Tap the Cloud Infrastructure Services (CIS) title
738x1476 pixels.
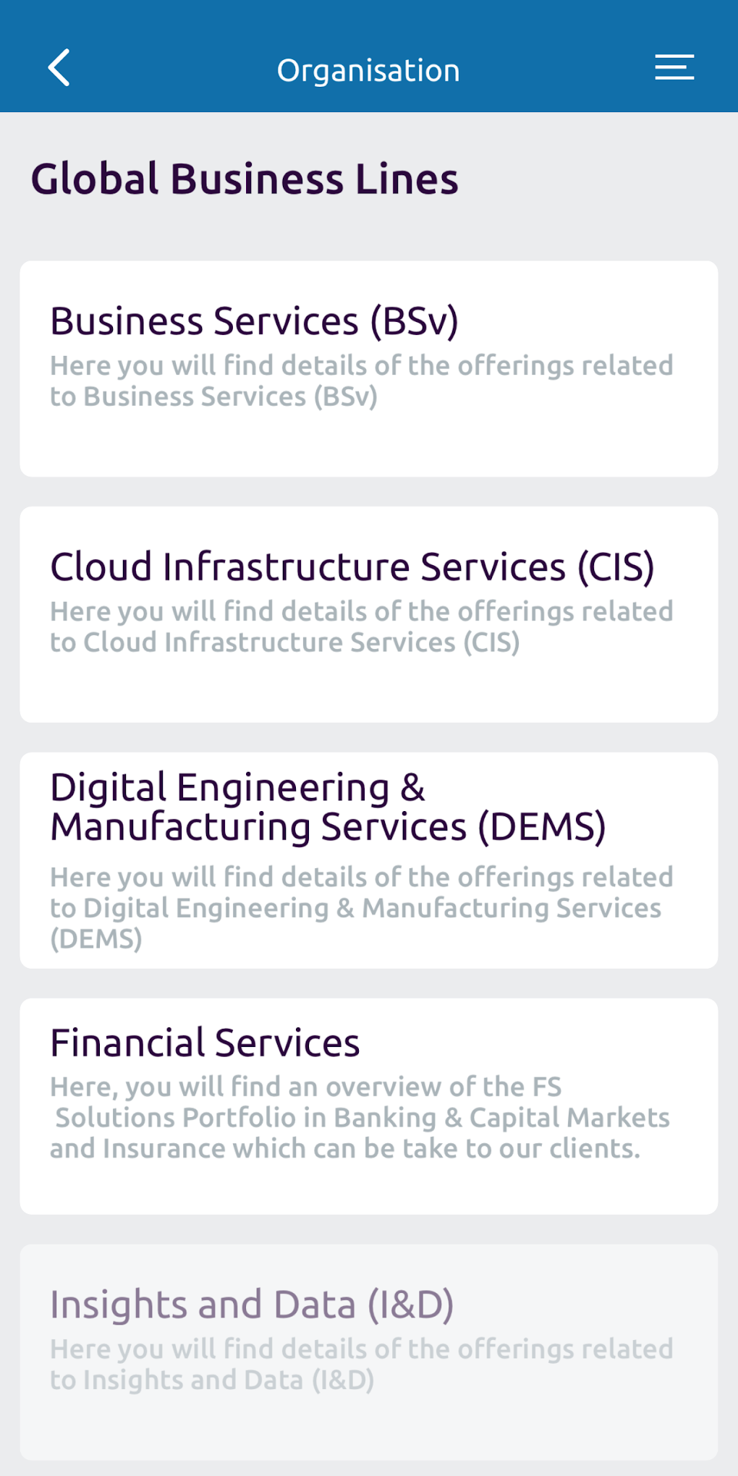coord(352,567)
